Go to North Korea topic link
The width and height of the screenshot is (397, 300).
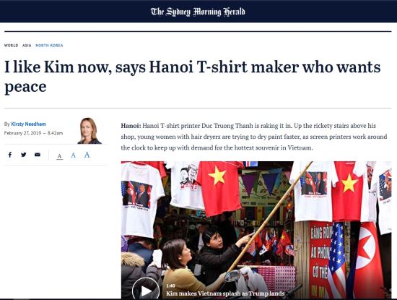[x=49, y=46]
